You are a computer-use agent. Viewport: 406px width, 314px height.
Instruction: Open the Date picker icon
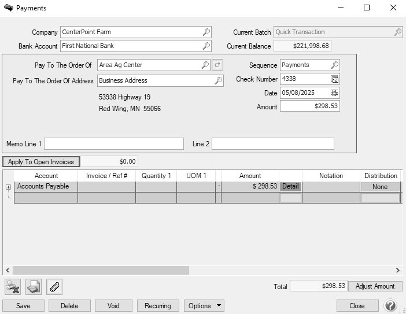click(334, 93)
